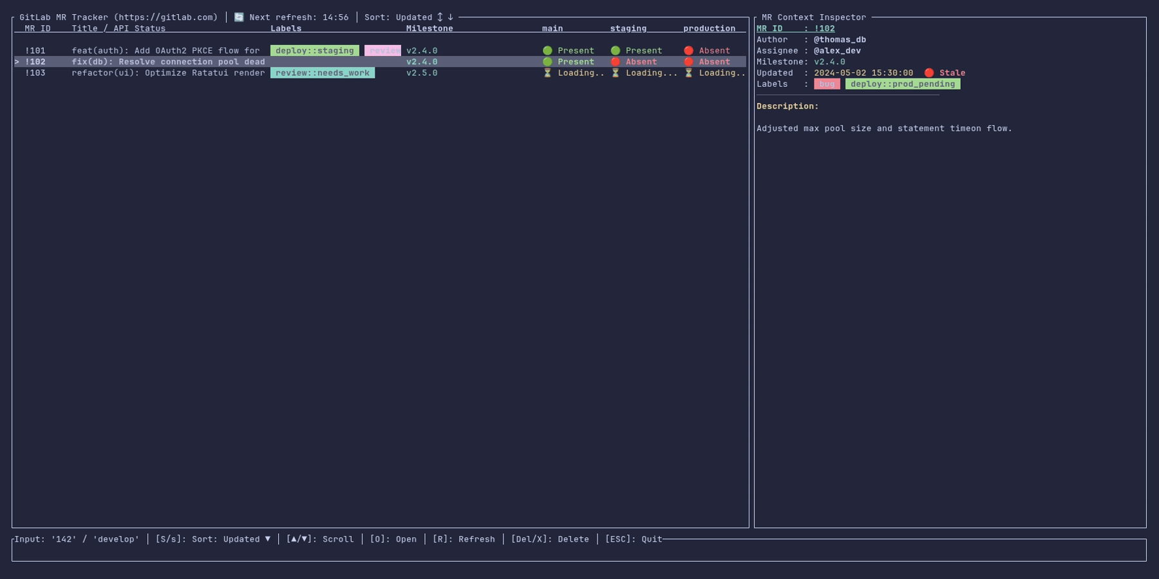Click the deploy::prod_pending label in the inspector
The height and width of the screenshot is (579, 1159).
click(903, 84)
